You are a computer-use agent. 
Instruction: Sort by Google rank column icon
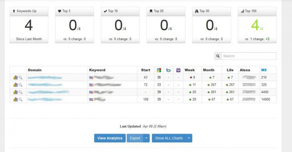[159, 70]
